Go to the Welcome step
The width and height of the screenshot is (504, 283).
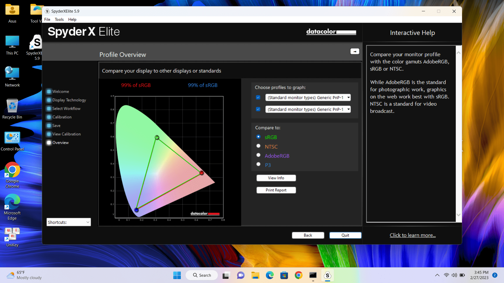61,91
